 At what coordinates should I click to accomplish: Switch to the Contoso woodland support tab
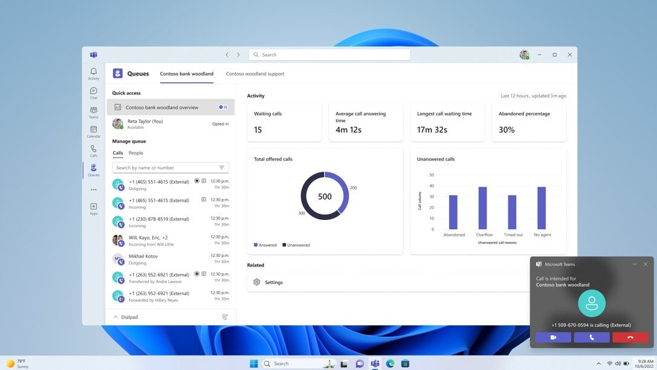coord(254,73)
